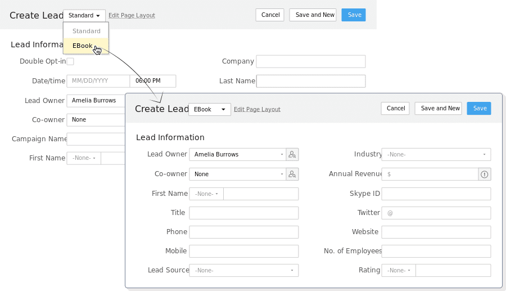Click the No. of Employees field

tap(436, 251)
